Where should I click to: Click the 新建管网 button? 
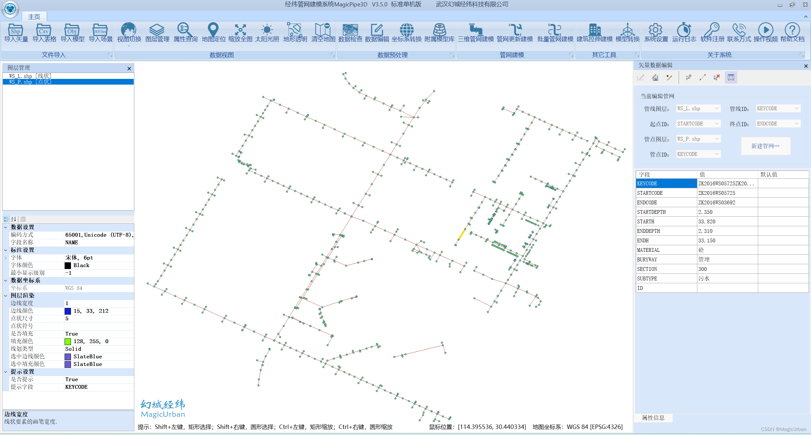click(765, 146)
